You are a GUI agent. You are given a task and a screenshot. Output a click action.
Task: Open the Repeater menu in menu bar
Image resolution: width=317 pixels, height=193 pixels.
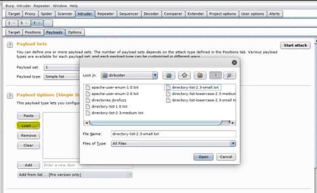click(42, 6)
